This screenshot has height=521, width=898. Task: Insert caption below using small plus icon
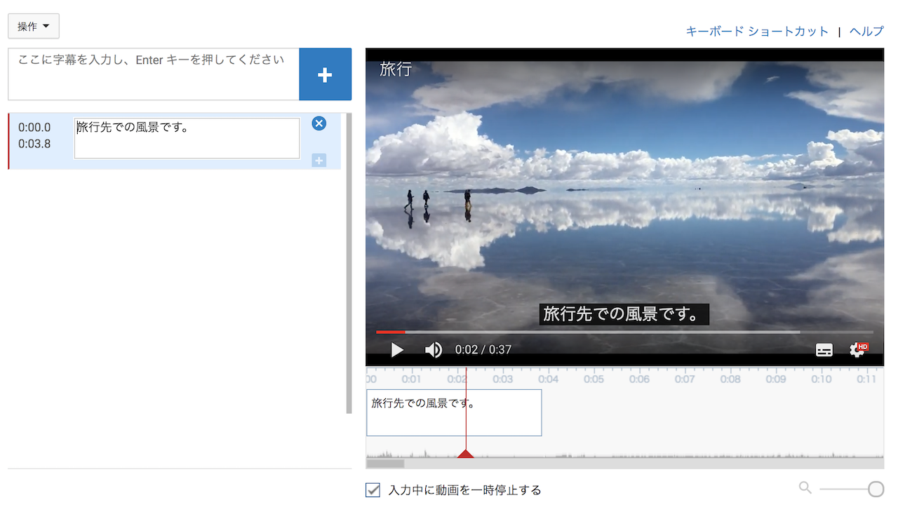click(319, 161)
